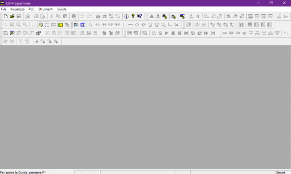Click the zoom-to-fit magnifier with crossed lines
Screen dimensions: 291x174
12,25
